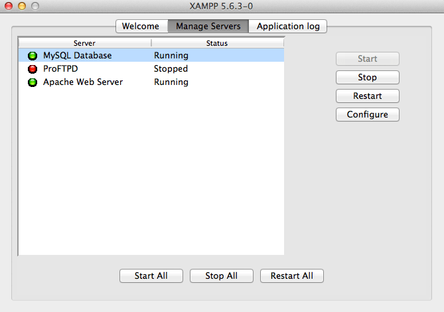Screen dimensions: 444x312
Task: Click Stop All servers button
Action: click(222, 275)
